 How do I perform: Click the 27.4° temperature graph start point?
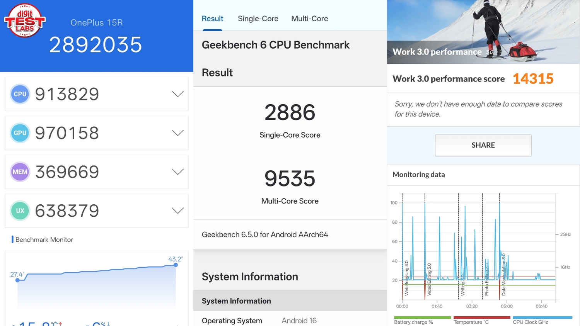(17, 280)
